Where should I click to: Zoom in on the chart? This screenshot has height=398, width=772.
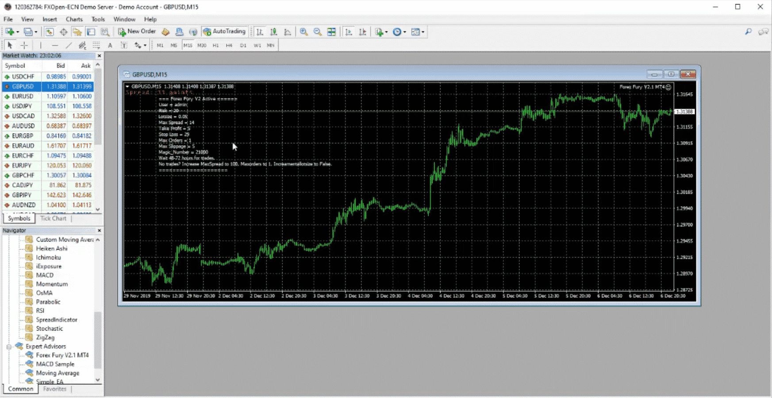point(303,32)
